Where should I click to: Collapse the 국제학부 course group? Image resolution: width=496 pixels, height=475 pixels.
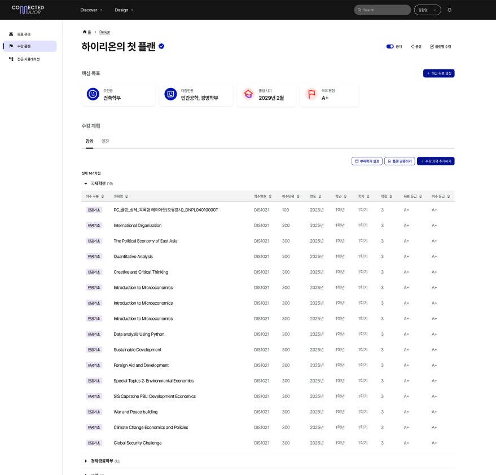pyautogui.click(x=85, y=183)
